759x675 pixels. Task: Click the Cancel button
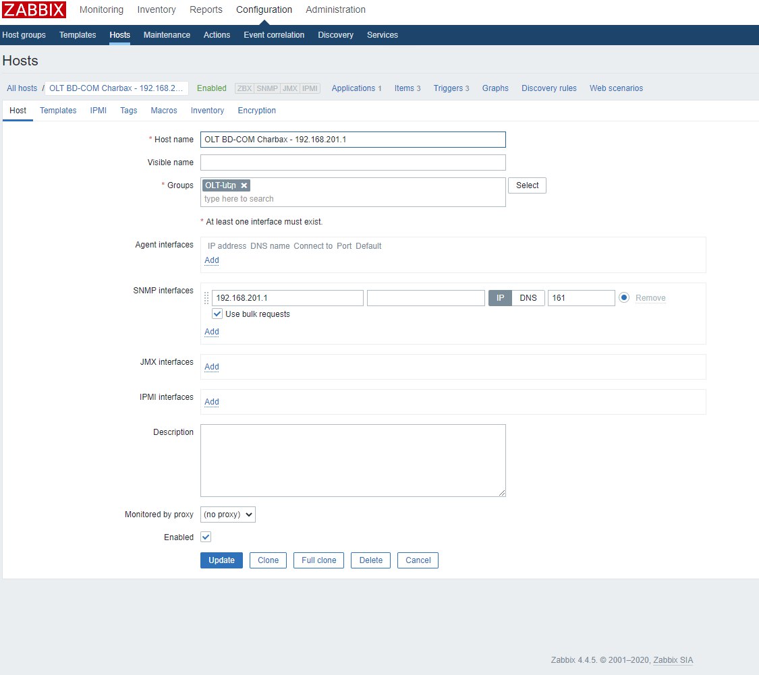point(418,560)
